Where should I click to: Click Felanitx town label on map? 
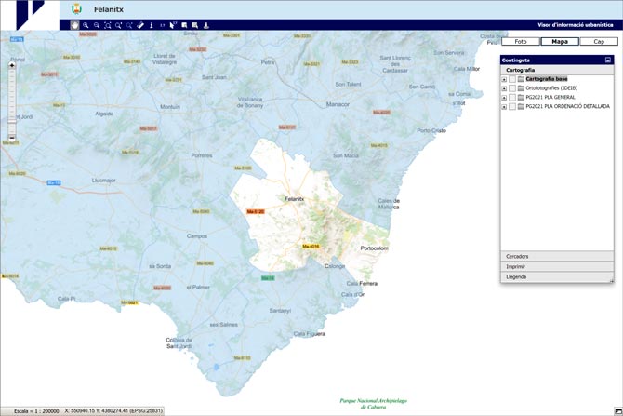295,199
